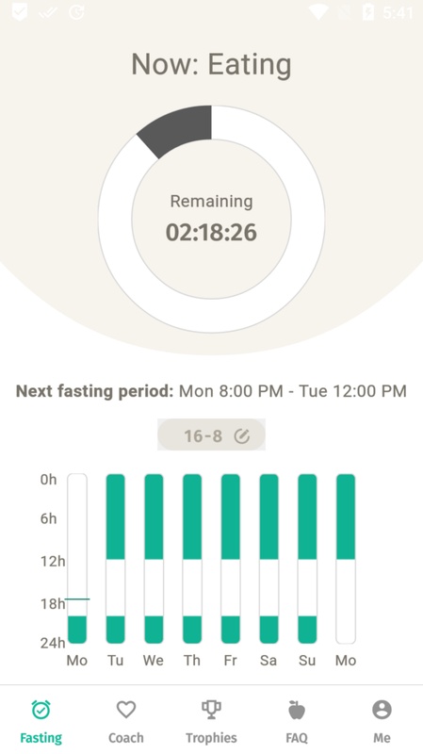Screen dimensions: 423x754
Task: Switch to the Trophies tab label
Action: pyautogui.click(x=211, y=738)
